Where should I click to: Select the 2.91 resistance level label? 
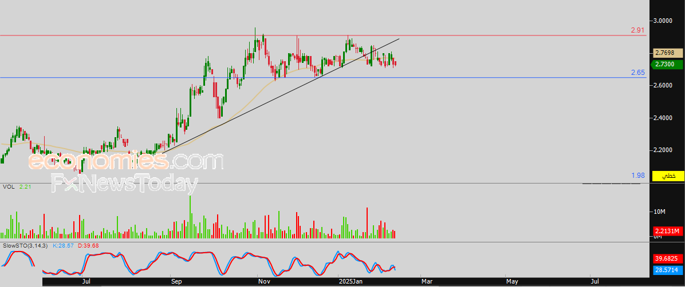tap(637, 30)
